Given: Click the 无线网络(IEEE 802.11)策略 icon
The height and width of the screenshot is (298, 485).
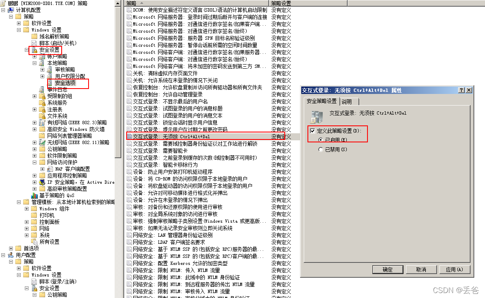Looking at the screenshot, I should point(42,142).
